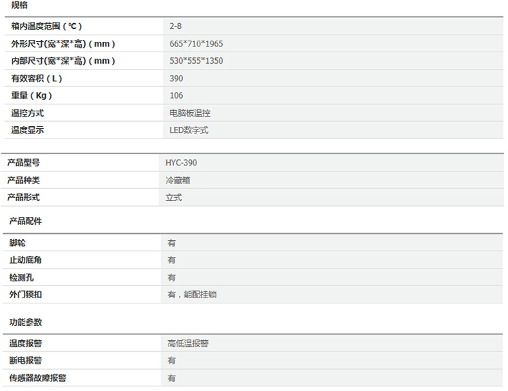
Task: Click the 电脑板温控 value cell
Action: click(190, 113)
